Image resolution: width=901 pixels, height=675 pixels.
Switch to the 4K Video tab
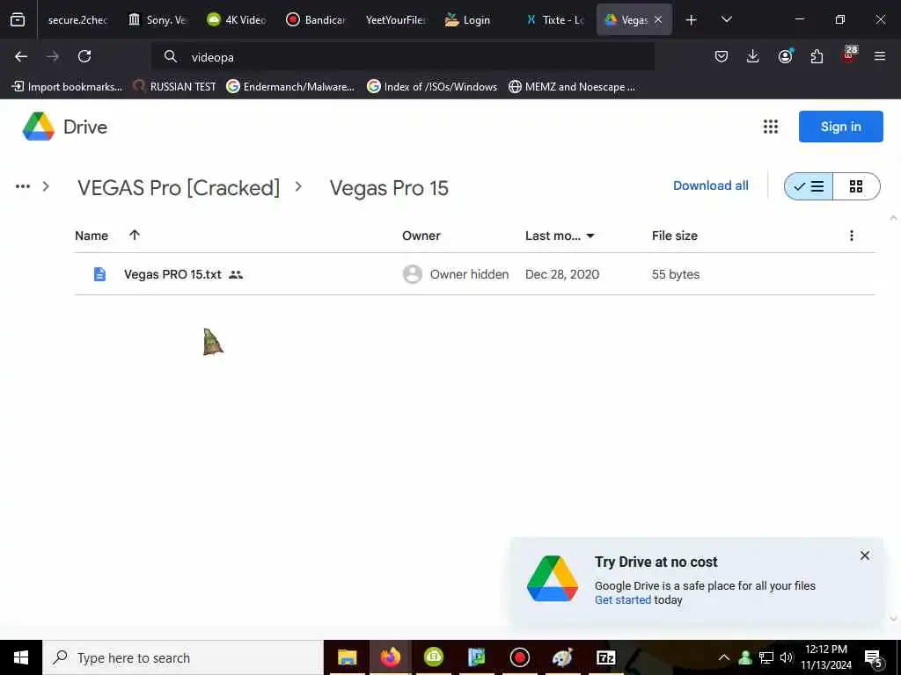238,20
